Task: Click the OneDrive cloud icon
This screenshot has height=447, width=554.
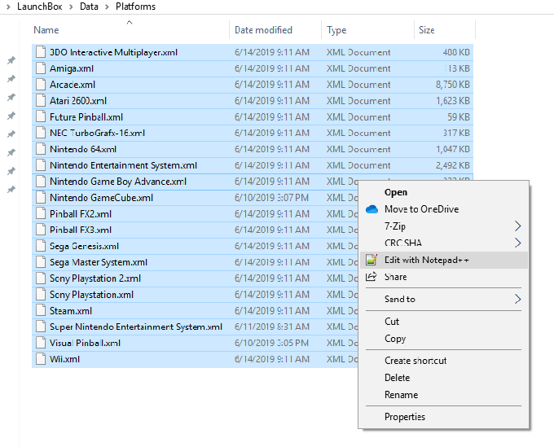Action: pos(372,209)
